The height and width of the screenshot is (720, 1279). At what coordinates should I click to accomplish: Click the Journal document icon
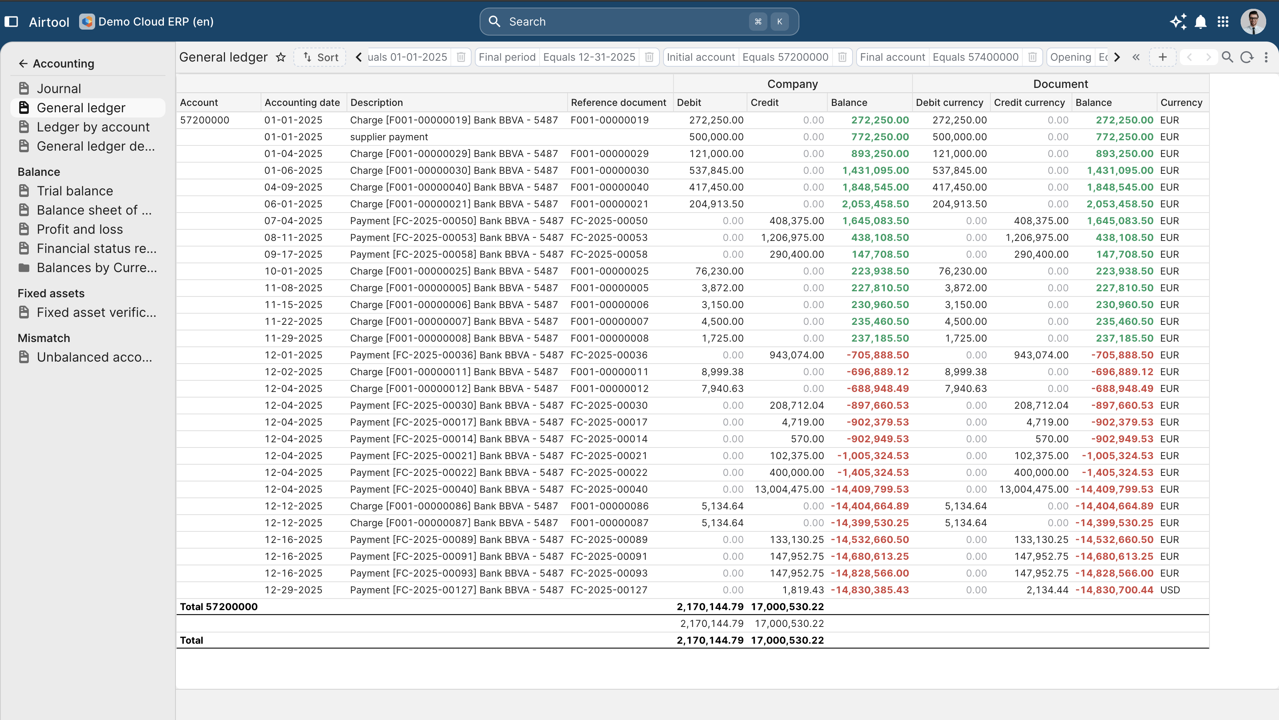tap(24, 88)
